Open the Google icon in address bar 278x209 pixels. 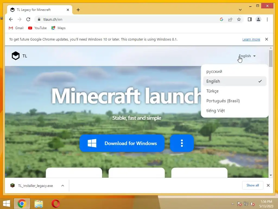(x=222, y=19)
